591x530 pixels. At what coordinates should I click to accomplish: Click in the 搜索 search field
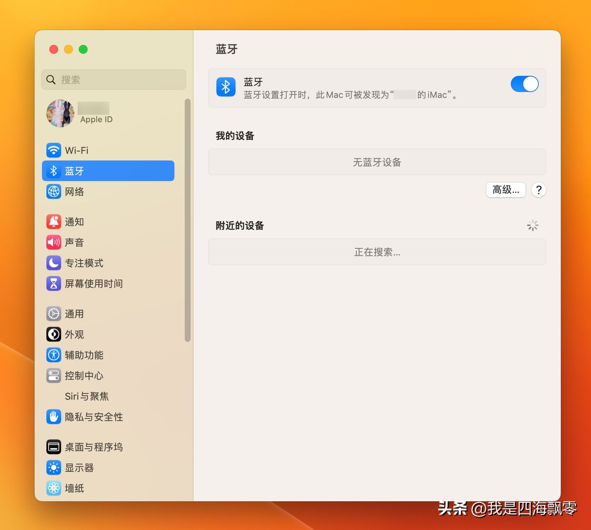pyautogui.click(x=118, y=79)
